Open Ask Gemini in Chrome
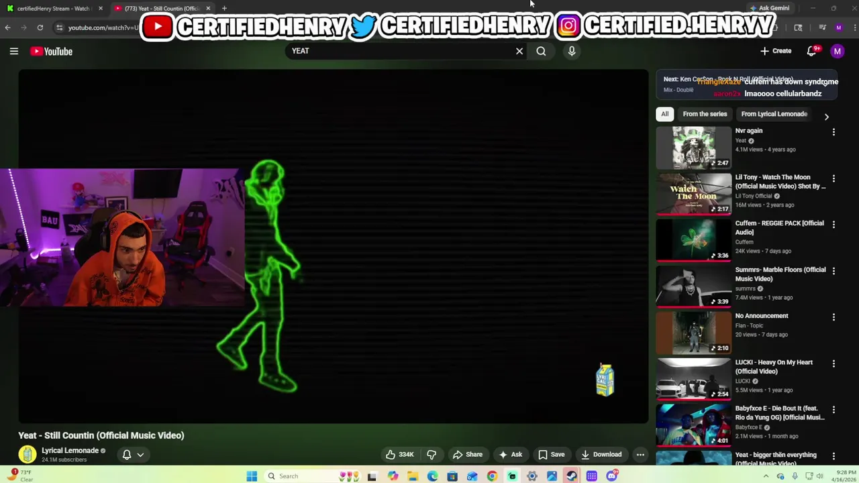 tap(770, 8)
